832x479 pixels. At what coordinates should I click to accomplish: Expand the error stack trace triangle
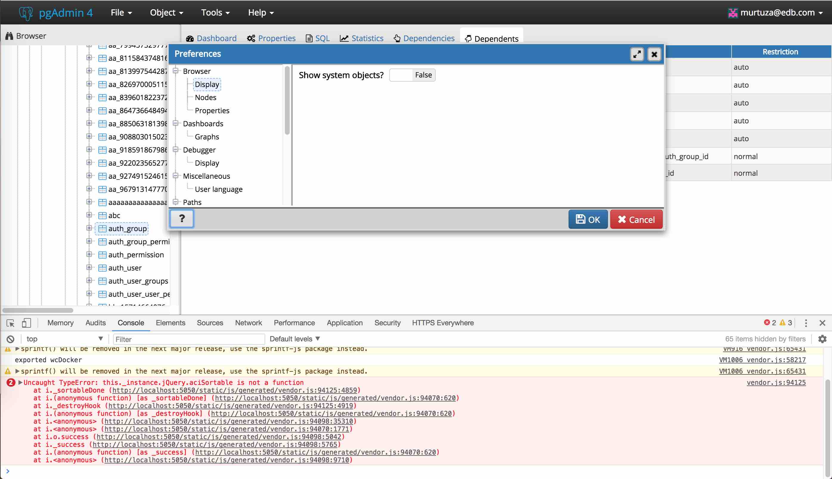(x=20, y=382)
